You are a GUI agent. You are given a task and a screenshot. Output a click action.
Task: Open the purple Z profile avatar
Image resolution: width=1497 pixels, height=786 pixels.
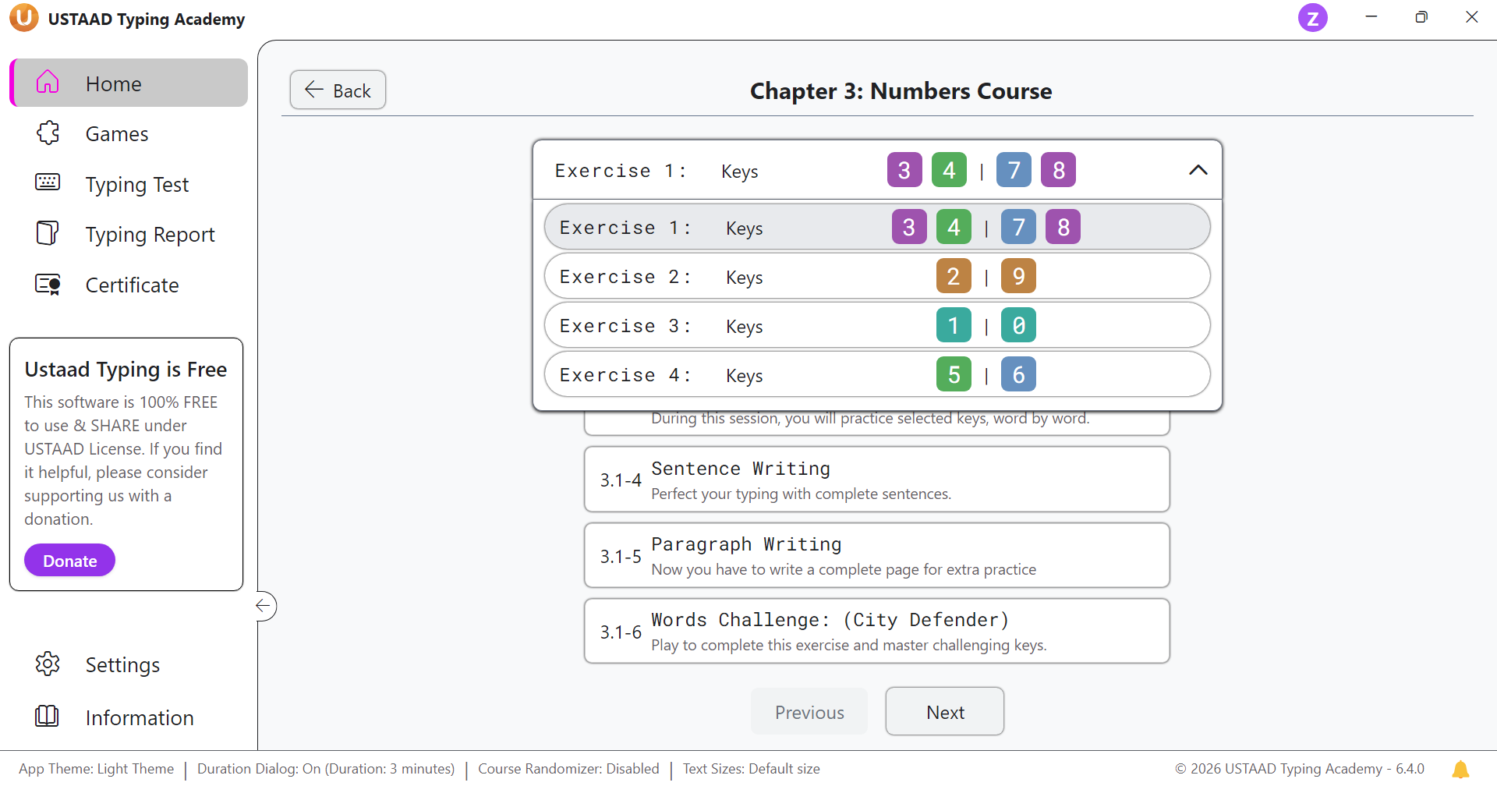(x=1312, y=18)
